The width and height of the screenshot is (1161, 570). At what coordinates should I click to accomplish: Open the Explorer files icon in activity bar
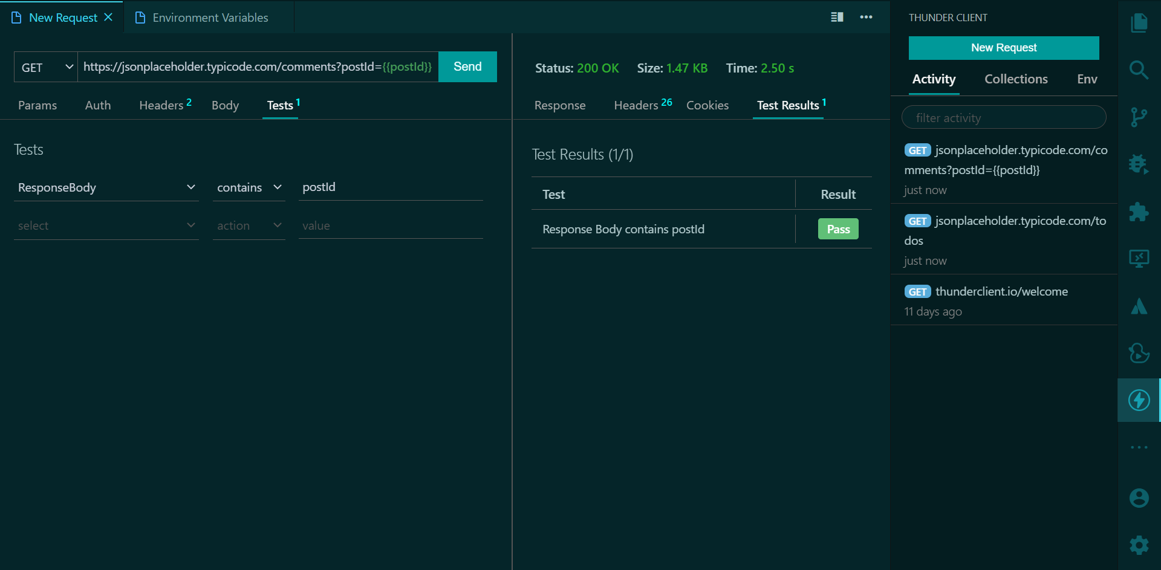(1139, 23)
